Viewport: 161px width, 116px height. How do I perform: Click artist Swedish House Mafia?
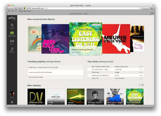[x=121, y=67]
